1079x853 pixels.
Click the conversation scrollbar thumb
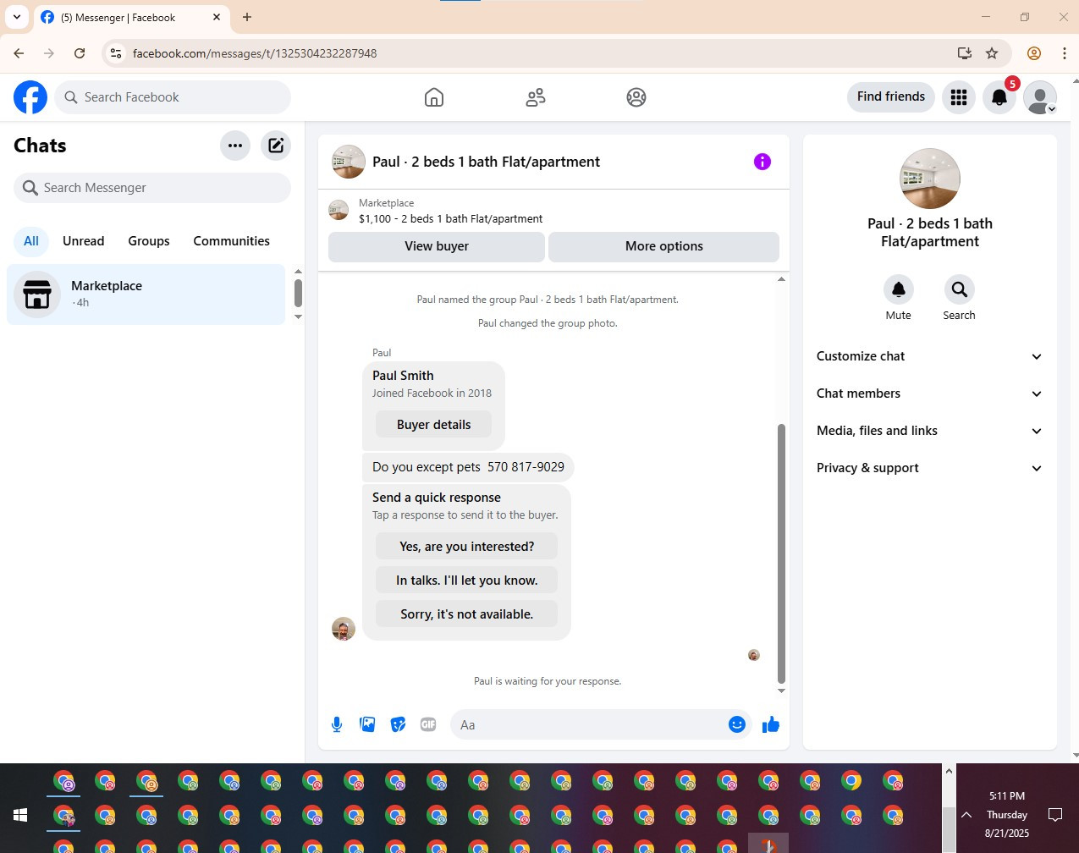point(781,553)
